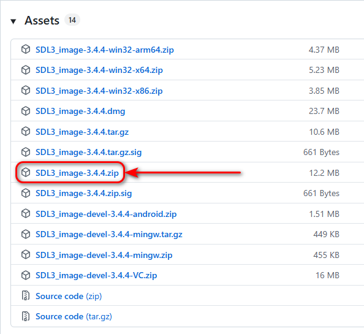Open the SDL3_image-3.4.4.dmg link
This screenshot has height=334, width=364.
point(80,111)
